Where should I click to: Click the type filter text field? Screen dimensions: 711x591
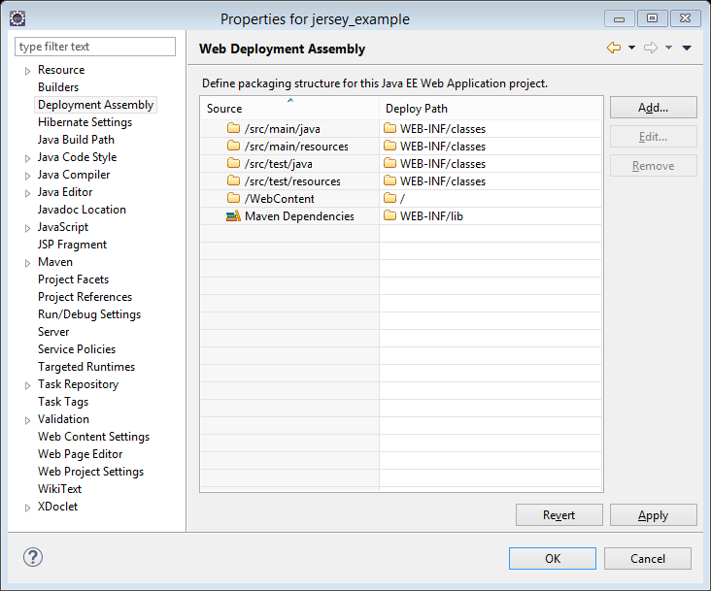tap(95, 47)
